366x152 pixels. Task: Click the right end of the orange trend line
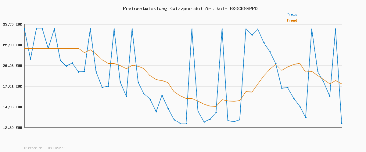342,84
